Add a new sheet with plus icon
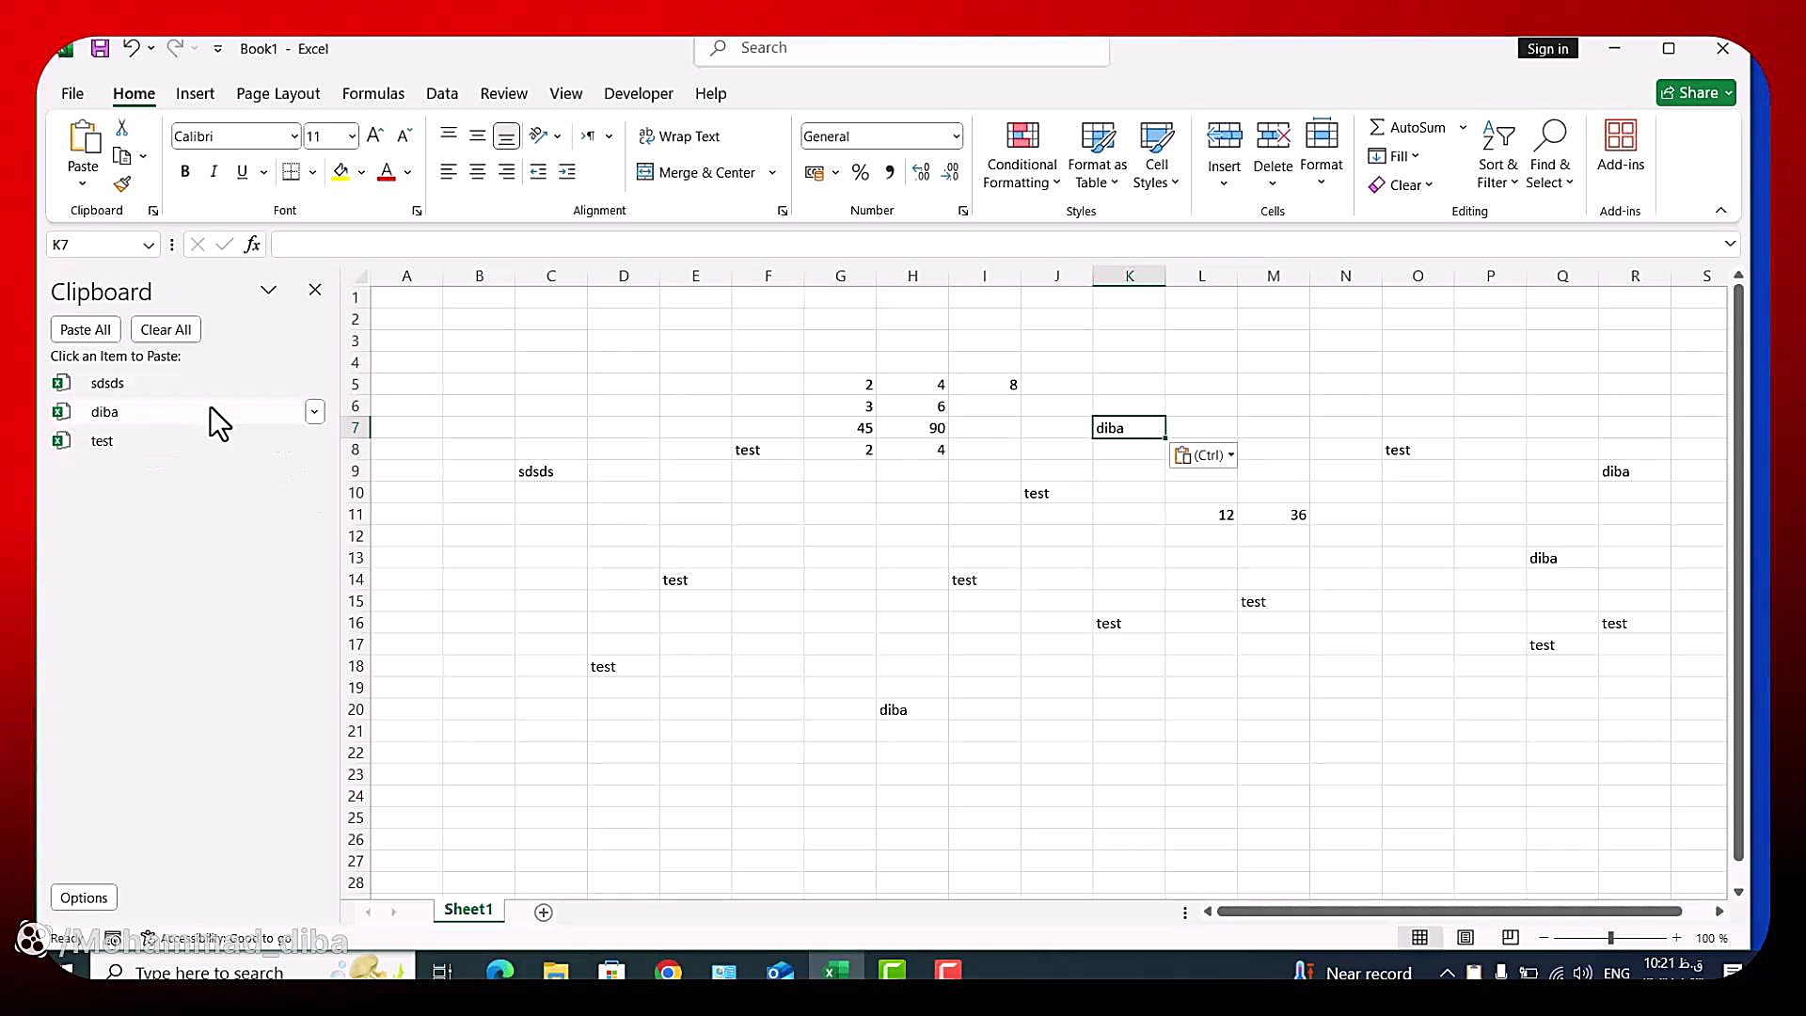 pos(544,912)
